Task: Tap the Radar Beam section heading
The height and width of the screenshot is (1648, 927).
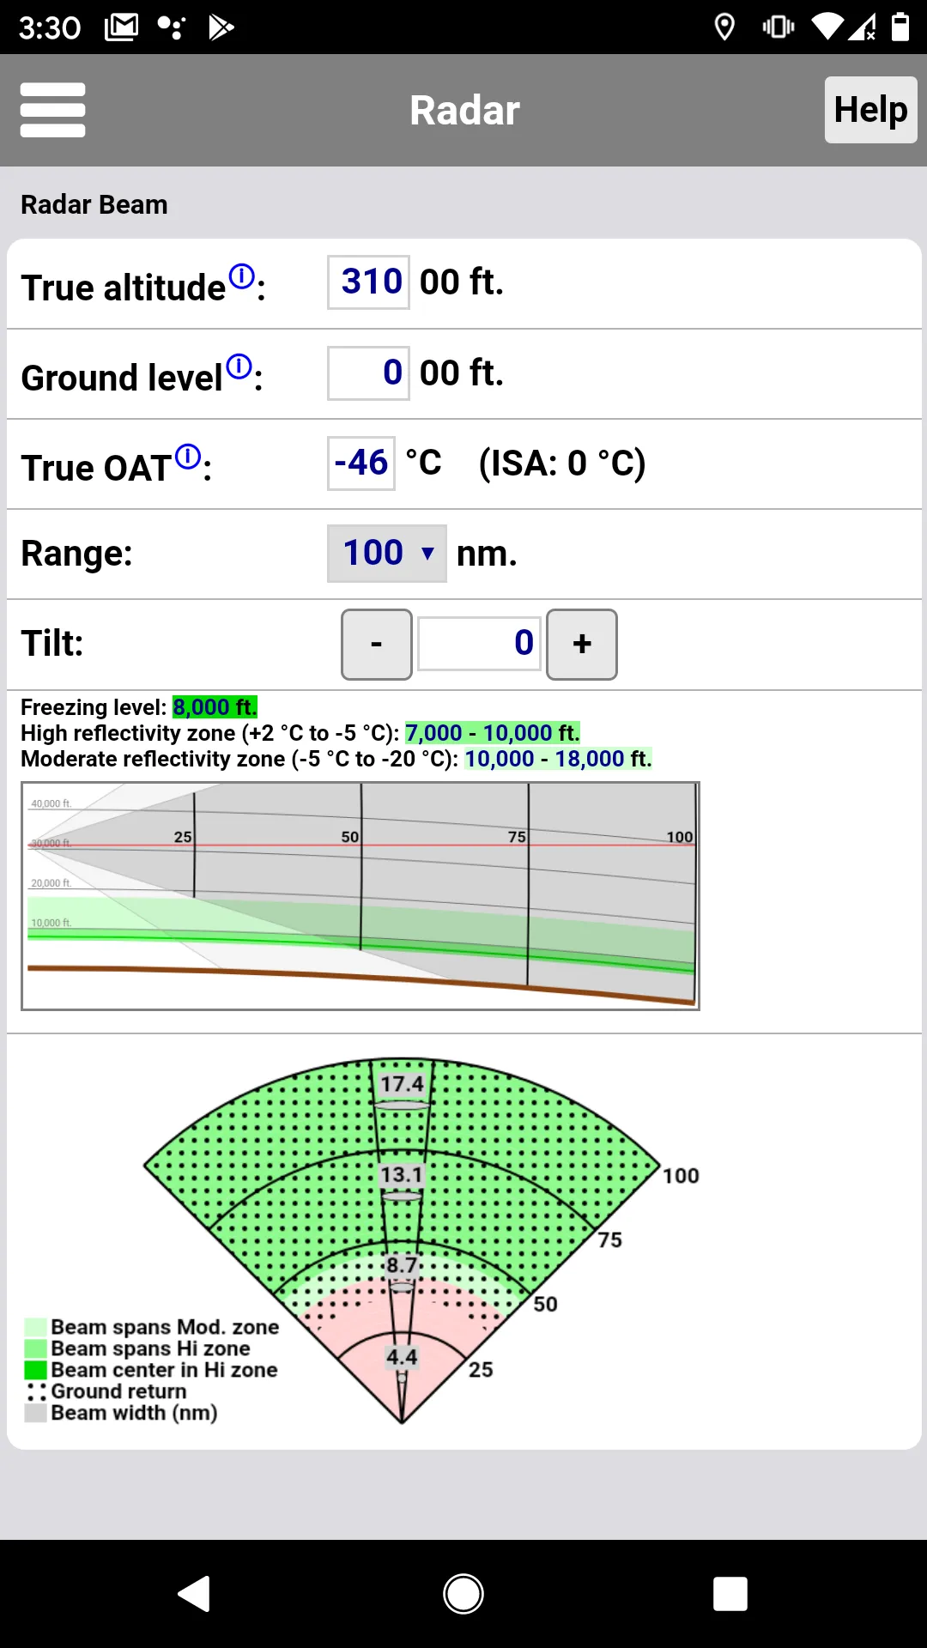Action: coord(94,204)
